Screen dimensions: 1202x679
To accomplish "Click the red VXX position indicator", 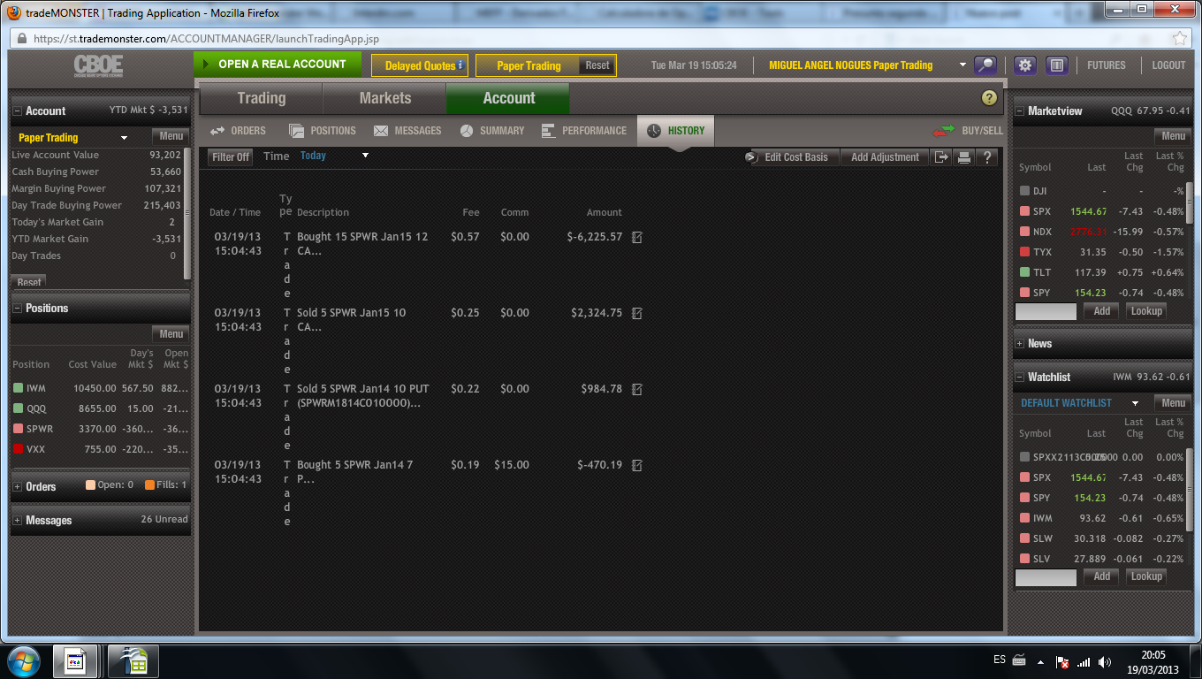I will 18,449.
